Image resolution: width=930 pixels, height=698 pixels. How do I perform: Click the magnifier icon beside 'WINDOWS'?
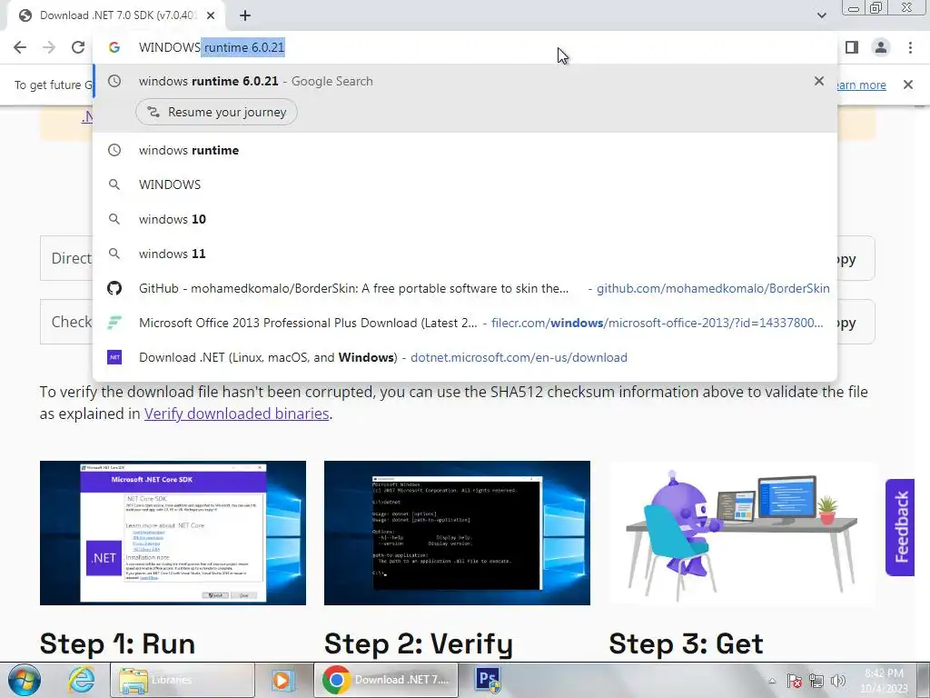(x=114, y=184)
